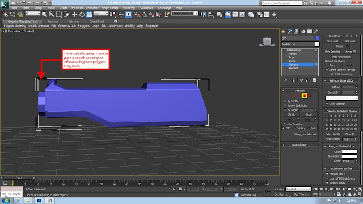Click Go to End playback button

[x=337, y=189]
